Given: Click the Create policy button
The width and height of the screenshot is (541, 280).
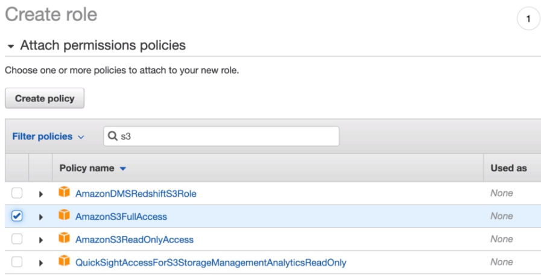Looking at the screenshot, I should [45, 98].
